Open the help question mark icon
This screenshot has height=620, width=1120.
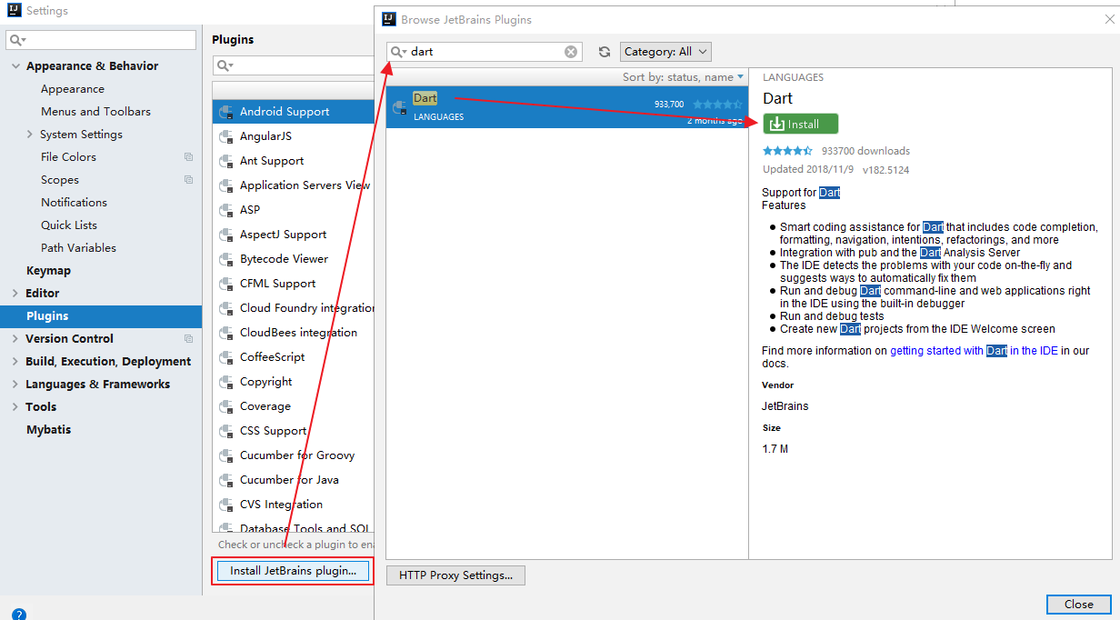tap(19, 615)
